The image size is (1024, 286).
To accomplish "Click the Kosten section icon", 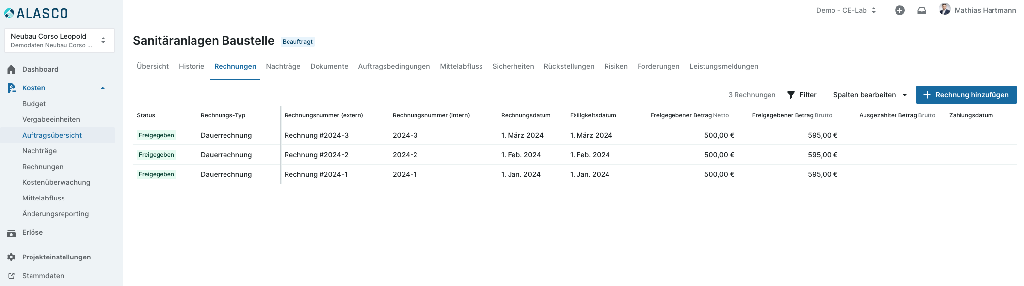I will pyautogui.click(x=11, y=88).
